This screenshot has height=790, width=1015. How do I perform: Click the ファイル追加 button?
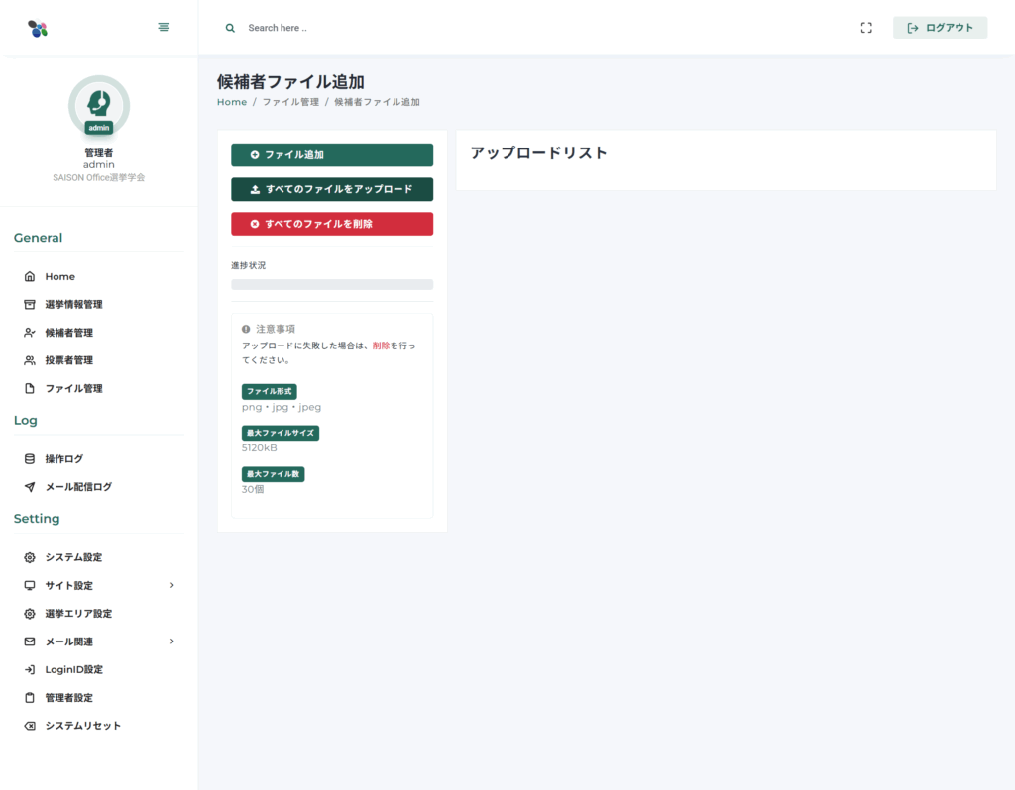click(x=332, y=155)
